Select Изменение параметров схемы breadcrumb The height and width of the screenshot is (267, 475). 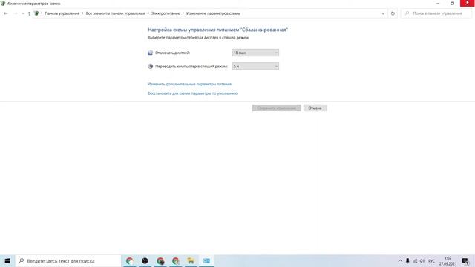click(x=213, y=13)
